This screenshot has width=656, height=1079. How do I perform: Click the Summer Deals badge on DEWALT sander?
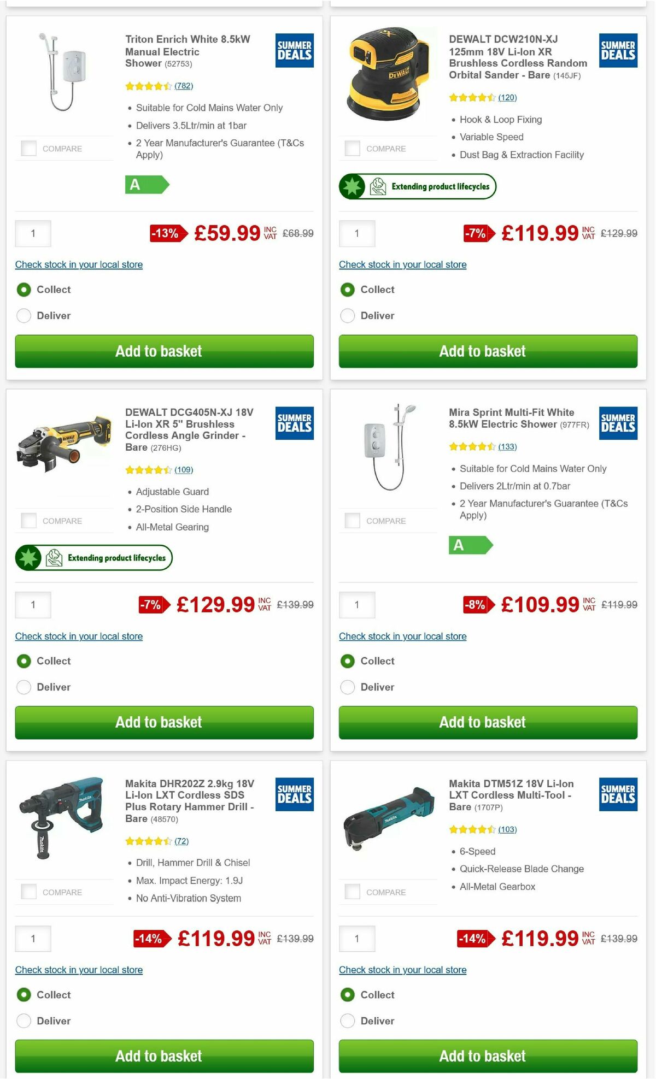618,50
